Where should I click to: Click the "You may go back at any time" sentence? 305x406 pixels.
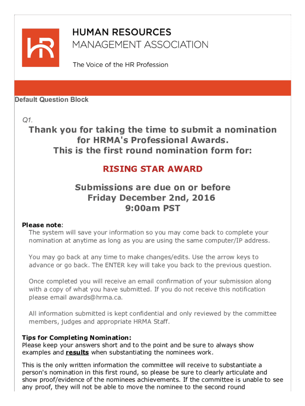(143, 257)
